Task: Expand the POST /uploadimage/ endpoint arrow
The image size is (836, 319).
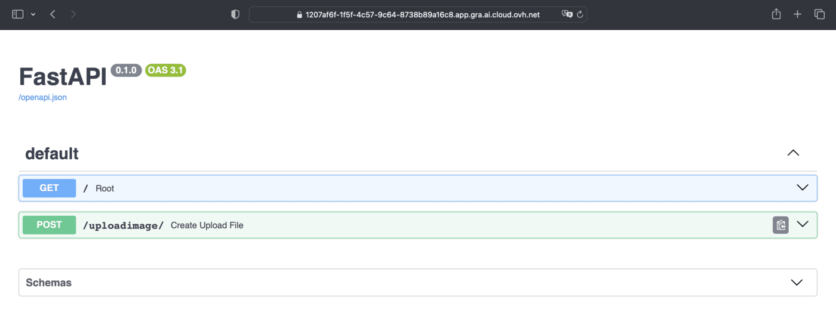Action: tap(802, 225)
